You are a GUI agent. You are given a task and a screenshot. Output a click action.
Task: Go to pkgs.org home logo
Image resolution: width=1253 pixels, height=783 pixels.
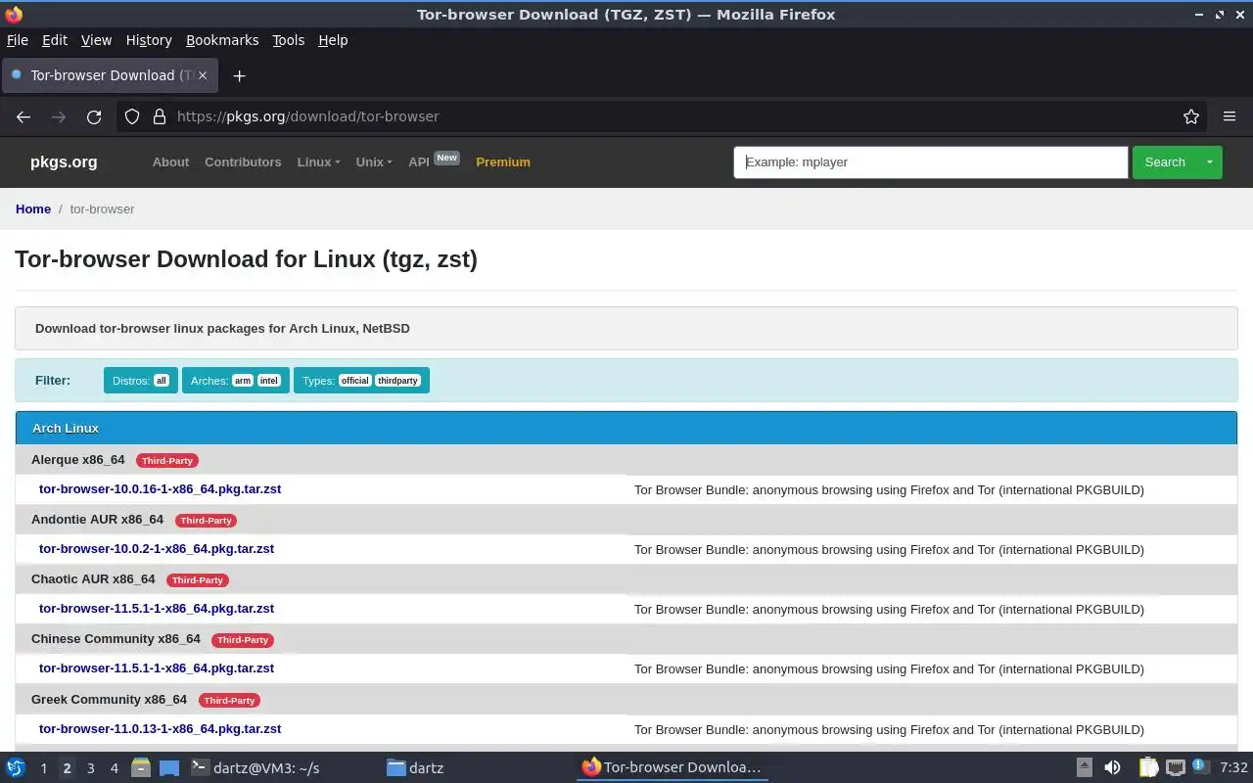tap(64, 162)
